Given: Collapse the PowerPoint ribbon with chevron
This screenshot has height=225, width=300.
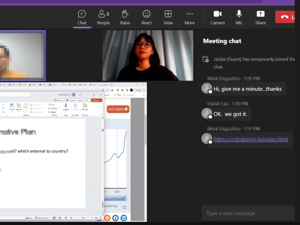Looking at the screenshot, I should pos(101,115).
